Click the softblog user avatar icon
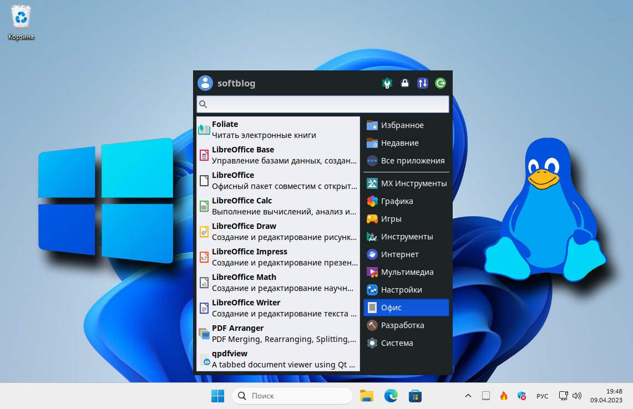The width and height of the screenshot is (633, 409). [205, 83]
